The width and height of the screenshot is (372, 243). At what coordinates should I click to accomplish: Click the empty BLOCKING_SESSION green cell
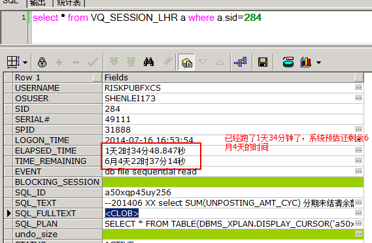[233, 182]
